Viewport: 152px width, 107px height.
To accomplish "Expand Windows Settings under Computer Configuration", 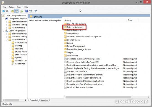I will 7,25.
